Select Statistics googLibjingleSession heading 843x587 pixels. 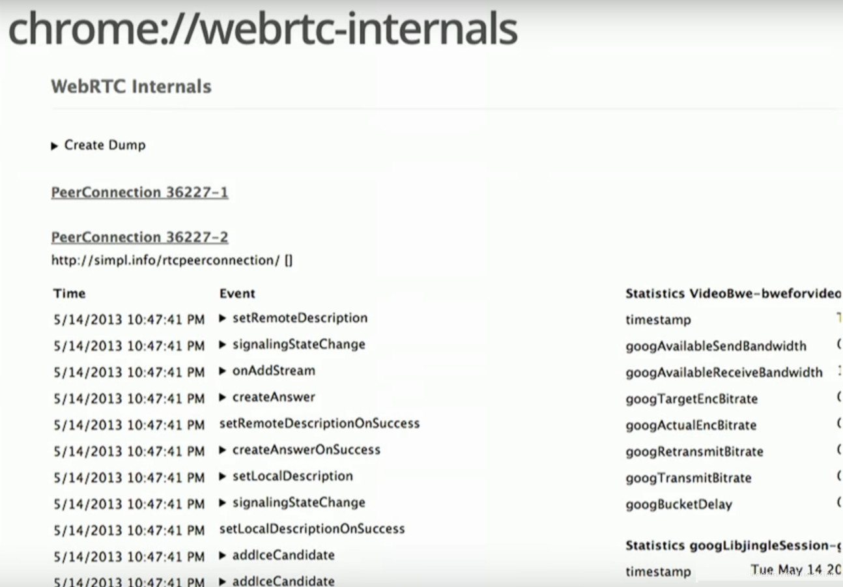pos(730,546)
